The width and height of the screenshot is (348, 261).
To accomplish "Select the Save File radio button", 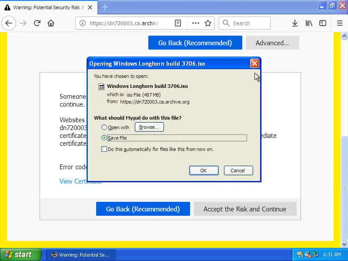I will click(104, 137).
